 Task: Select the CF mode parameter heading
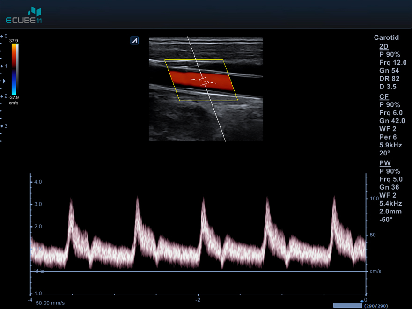coord(383,96)
